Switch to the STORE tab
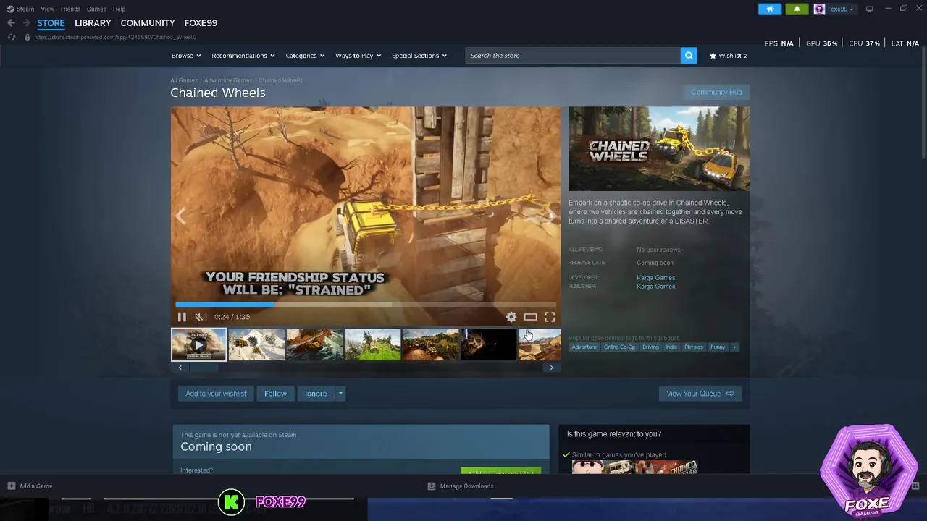This screenshot has width=927, height=521. 51,23
